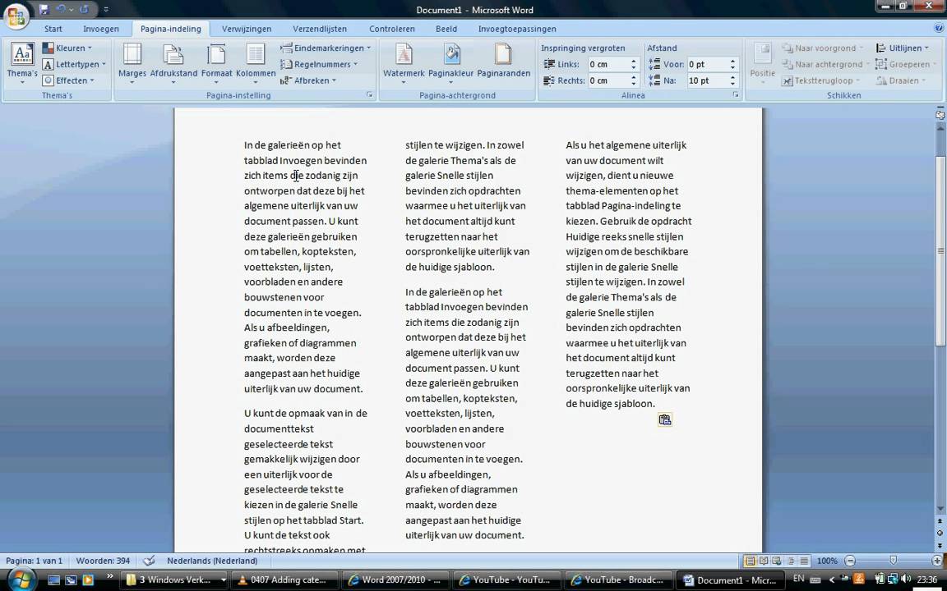Viewport: 947px width, 591px height.
Task: Switch to Draft view
Action: (x=803, y=561)
